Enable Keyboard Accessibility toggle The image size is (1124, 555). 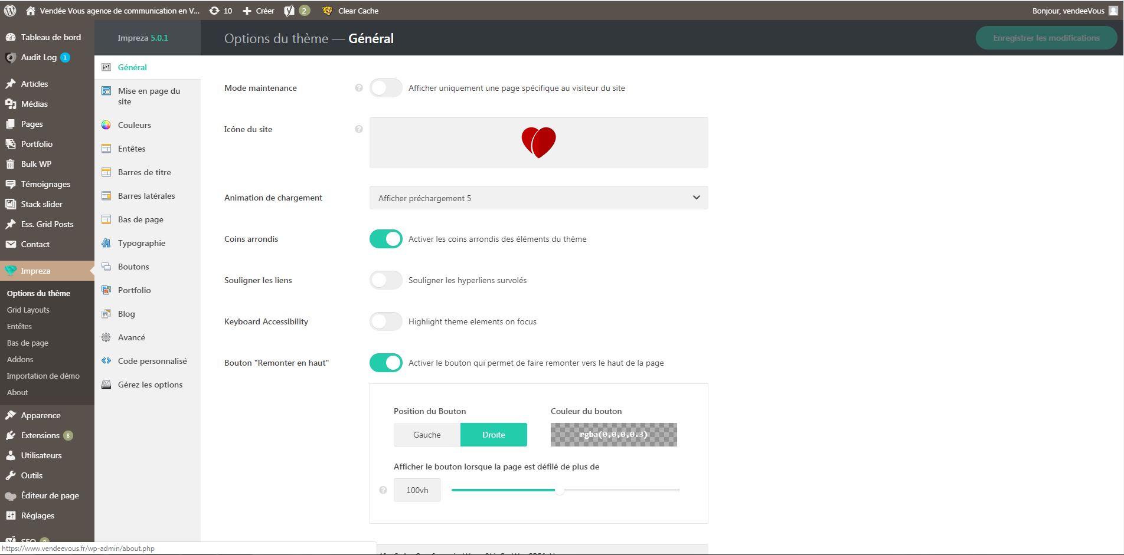coord(386,321)
